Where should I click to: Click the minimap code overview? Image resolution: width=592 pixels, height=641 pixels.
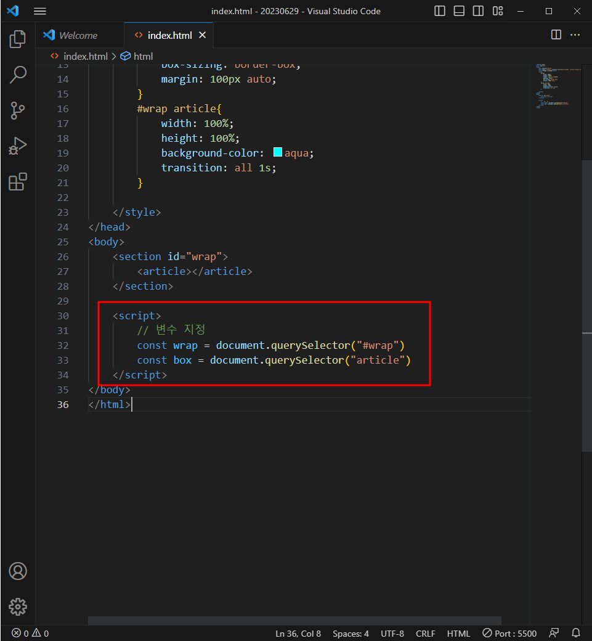coord(558,86)
